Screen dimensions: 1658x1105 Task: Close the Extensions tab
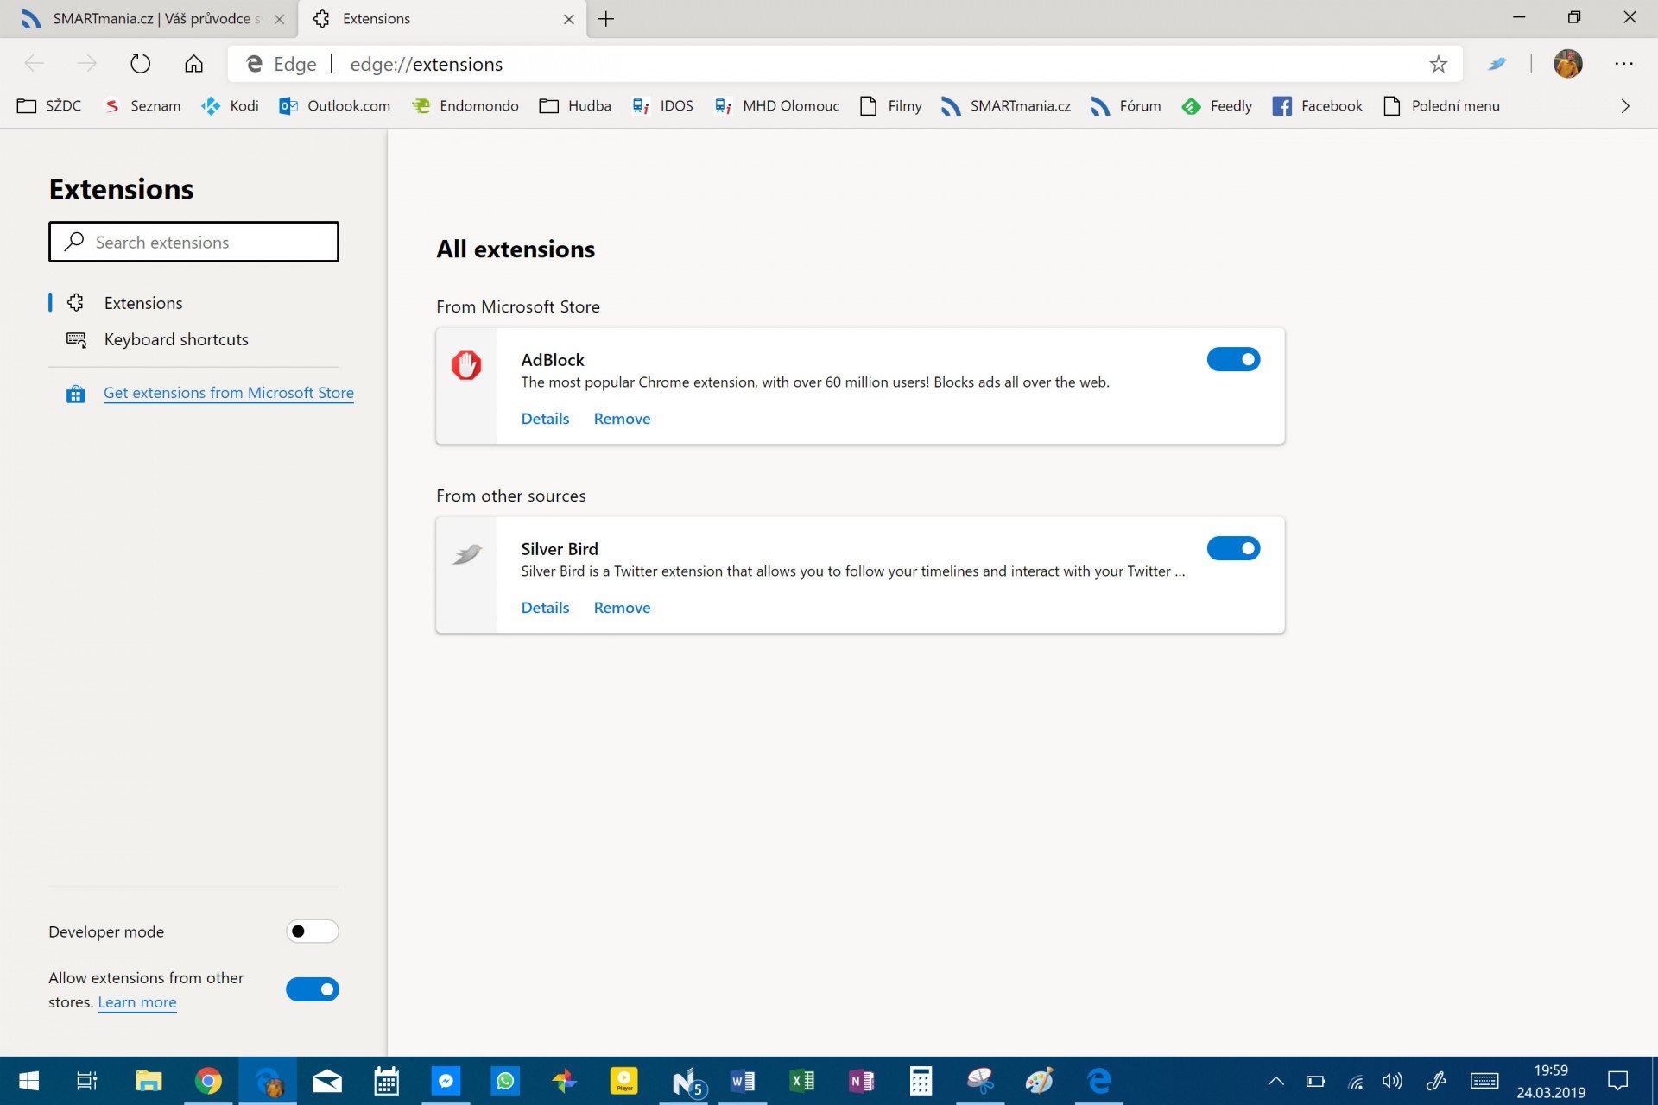coord(568,19)
